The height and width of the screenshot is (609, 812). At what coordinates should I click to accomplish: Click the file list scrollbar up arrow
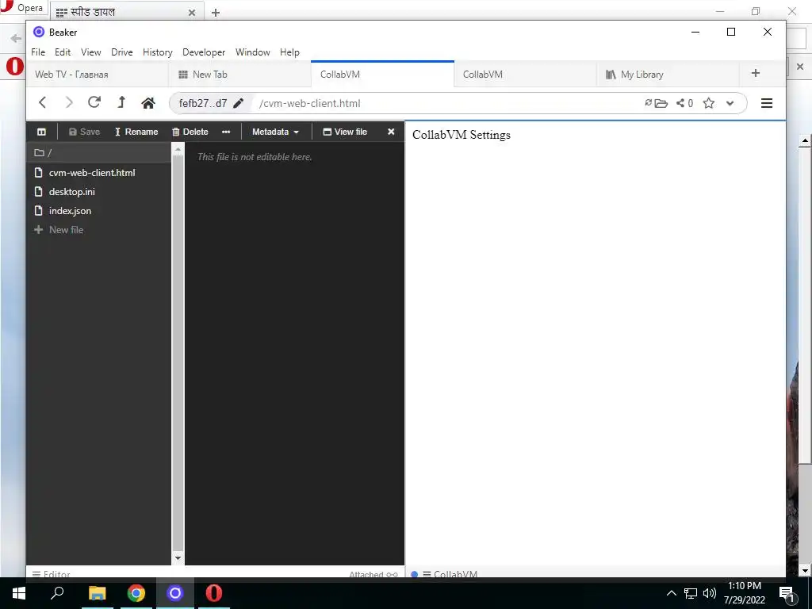(x=178, y=150)
